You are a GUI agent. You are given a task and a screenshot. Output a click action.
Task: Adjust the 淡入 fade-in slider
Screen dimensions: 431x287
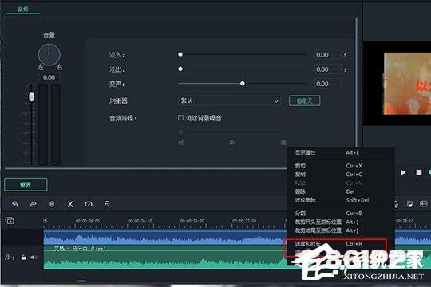tap(180, 54)
